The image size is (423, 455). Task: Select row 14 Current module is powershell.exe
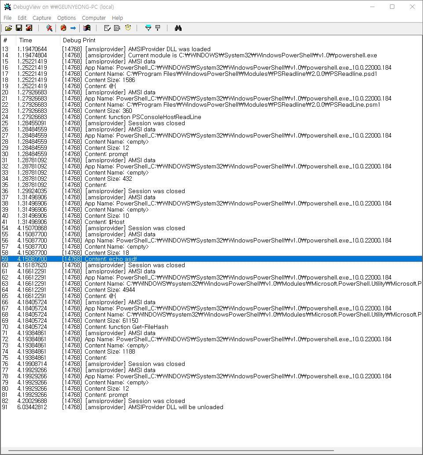[211, 55]
